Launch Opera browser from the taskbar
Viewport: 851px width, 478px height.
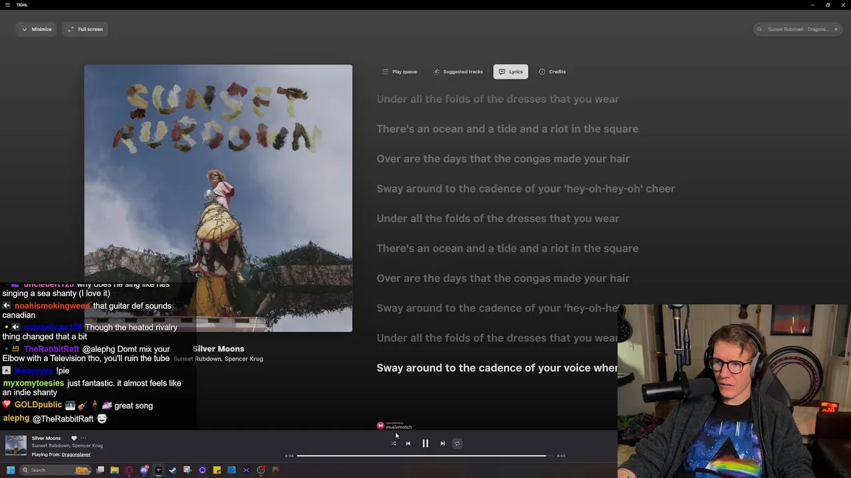(129, 470)
